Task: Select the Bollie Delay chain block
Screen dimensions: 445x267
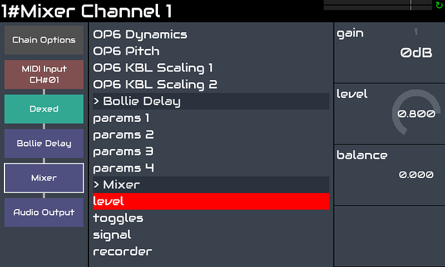Action: 44,143
